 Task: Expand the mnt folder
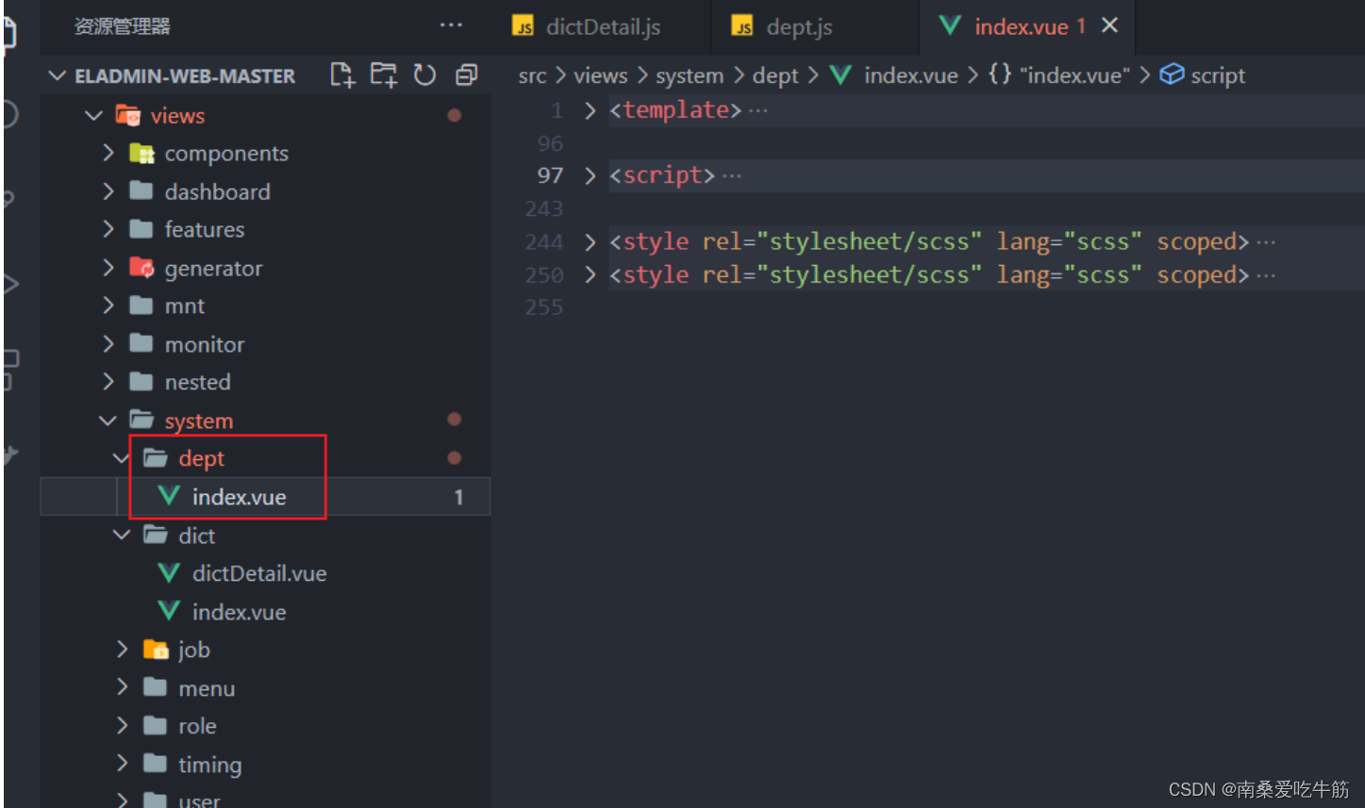click(108, 305)
